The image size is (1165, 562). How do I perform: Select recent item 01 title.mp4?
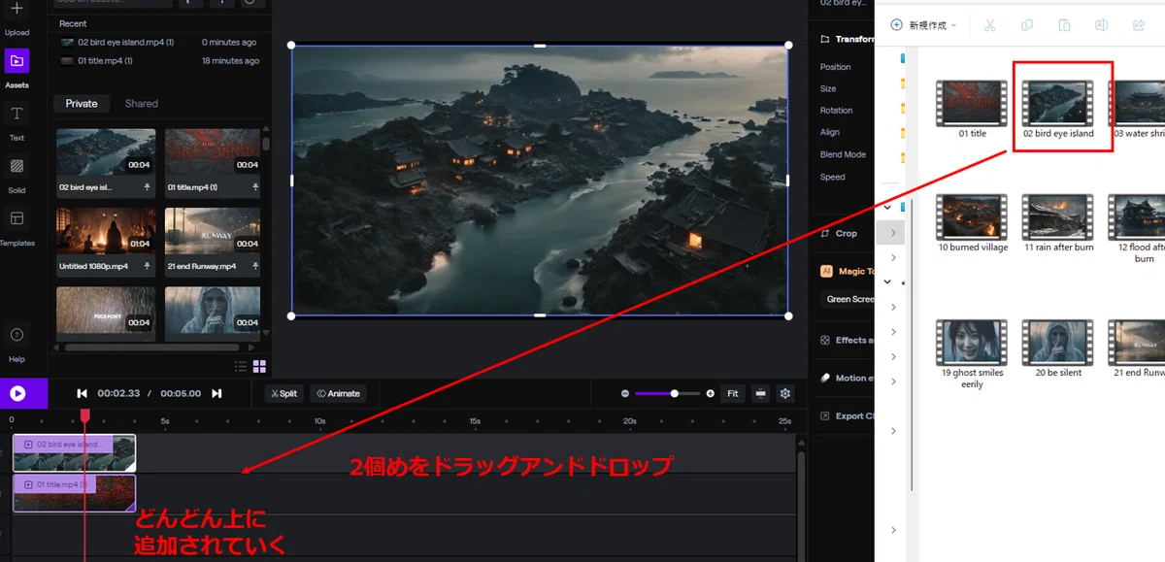158,61
